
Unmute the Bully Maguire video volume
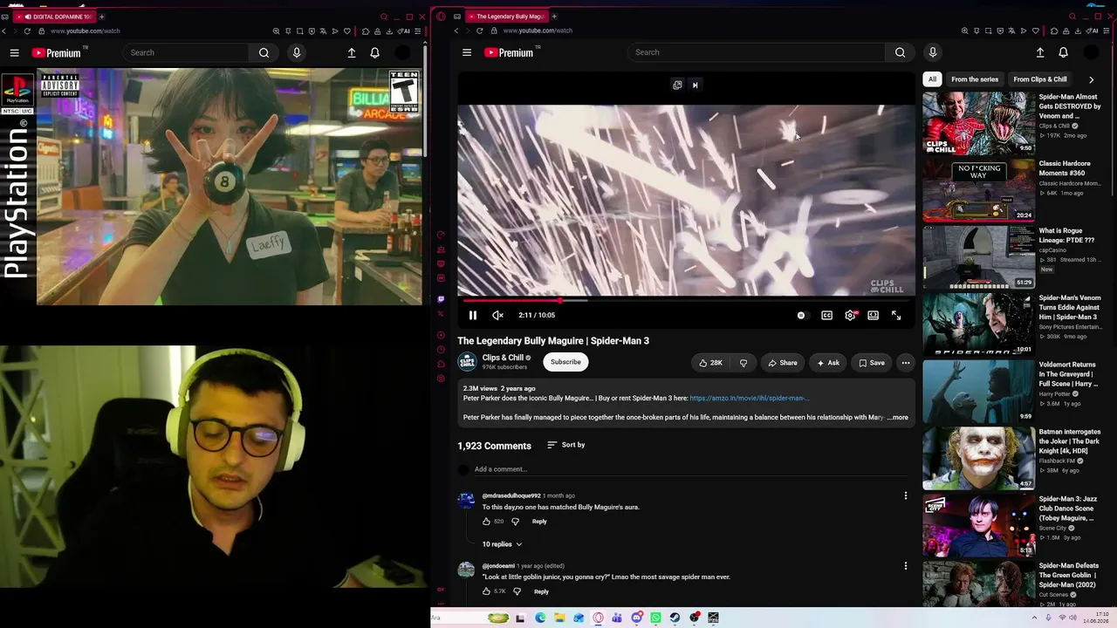click(497, 315)
